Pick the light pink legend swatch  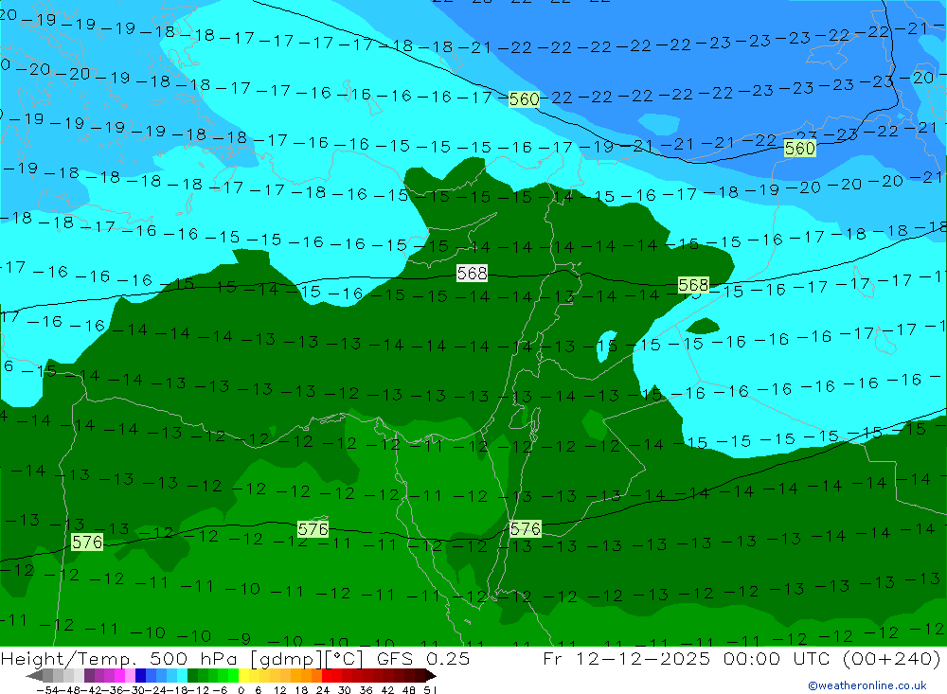(x=130, y=676)
